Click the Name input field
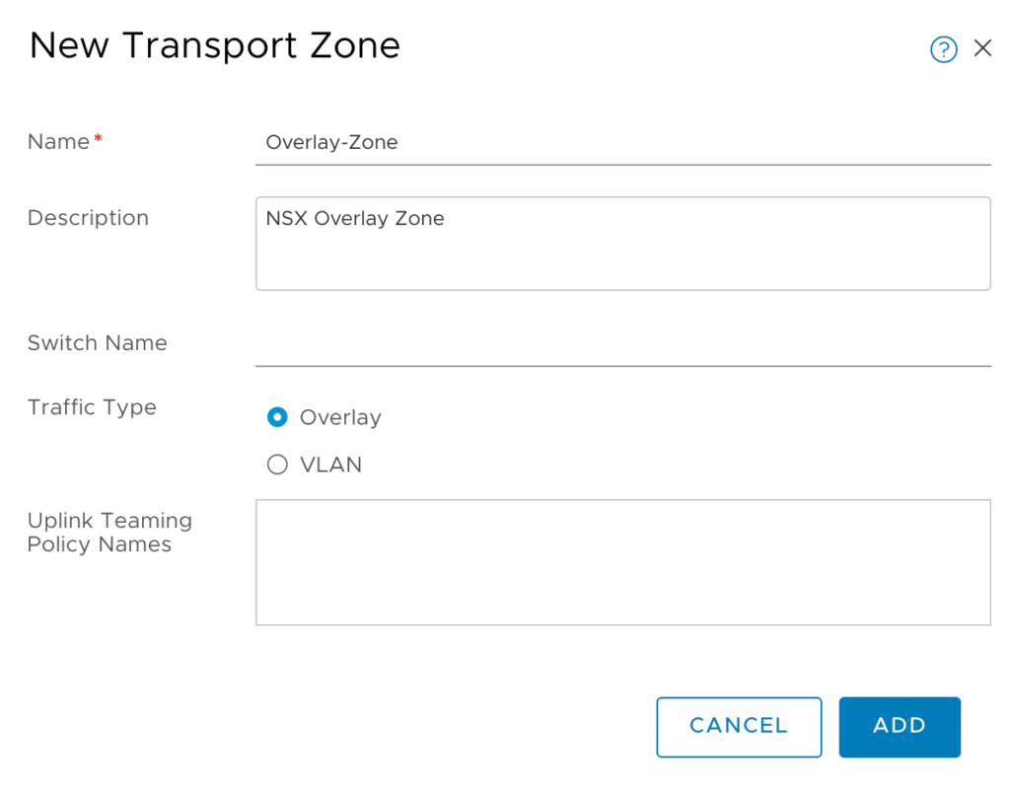Viewport: 1010px width, 790px height. pyautogui.click(x=622, y=143)
